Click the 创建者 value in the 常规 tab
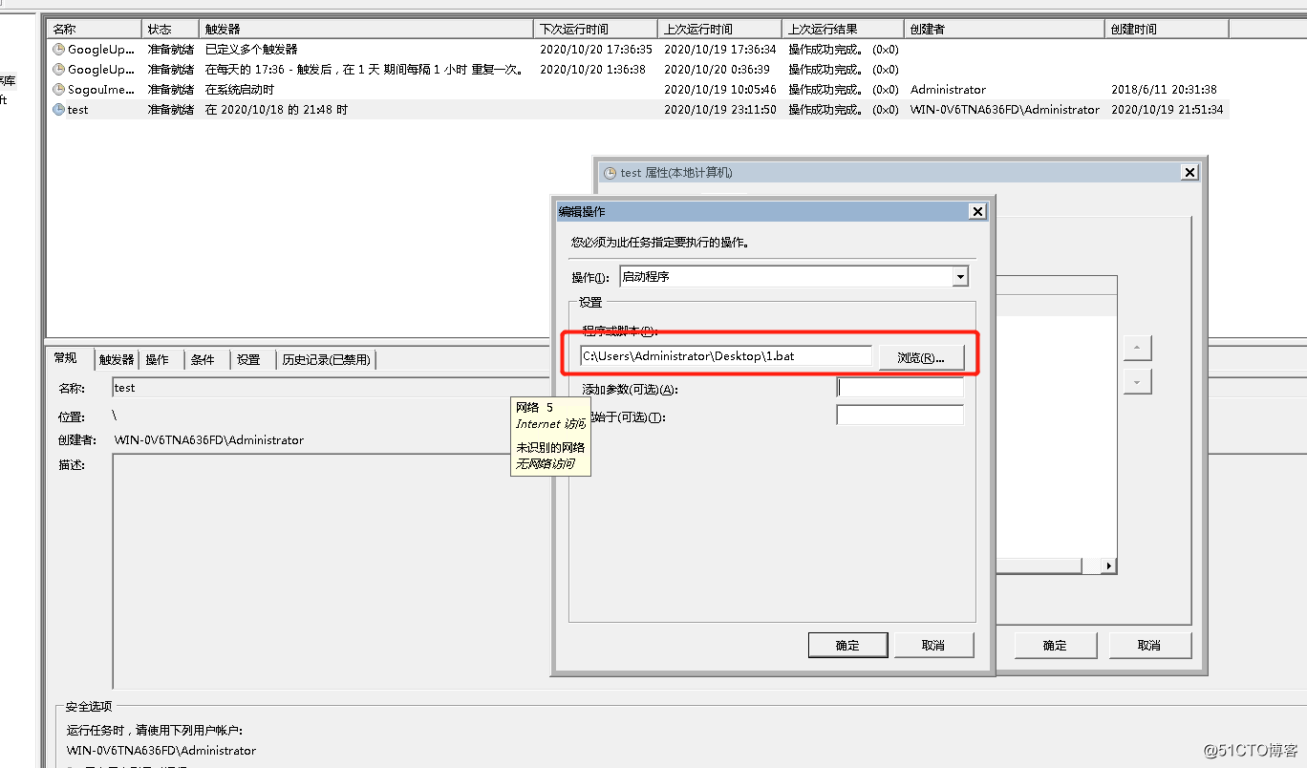Image resolution: width=1307 pixels, height=768 pixels. 208,440
